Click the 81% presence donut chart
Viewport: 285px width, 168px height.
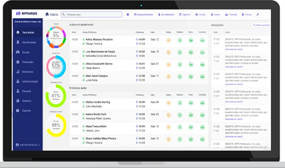(x=56, y=96)
